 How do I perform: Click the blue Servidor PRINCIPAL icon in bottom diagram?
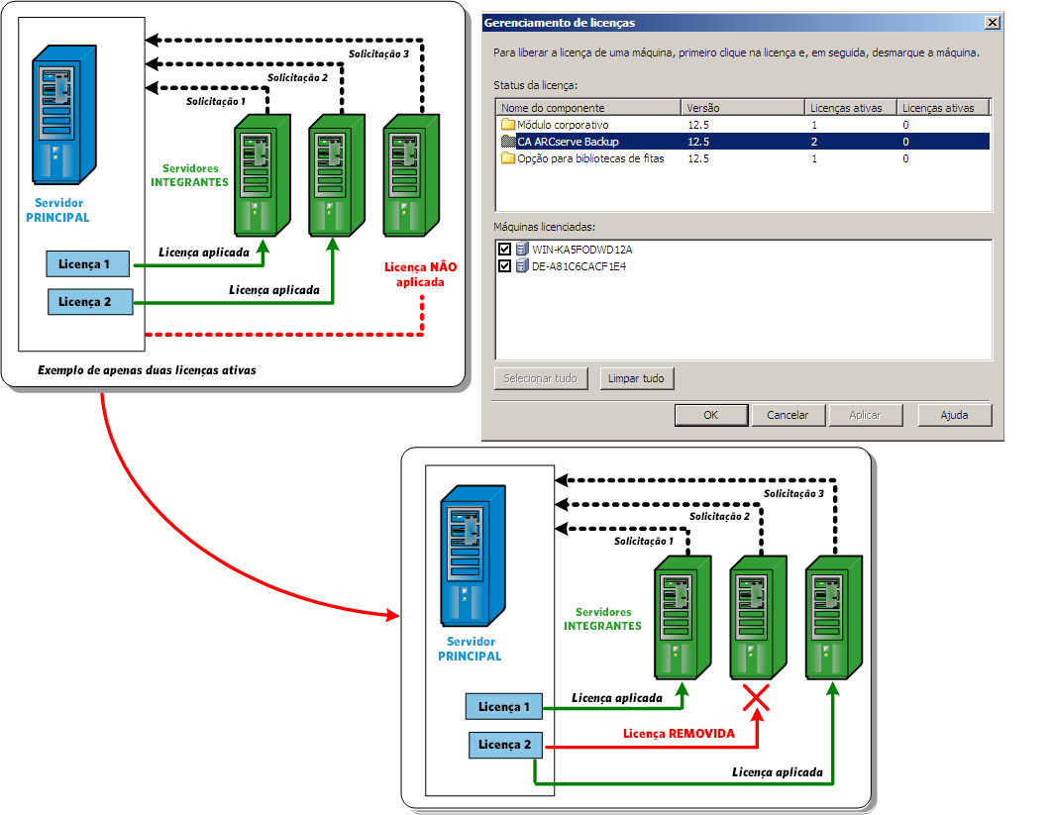473,557
